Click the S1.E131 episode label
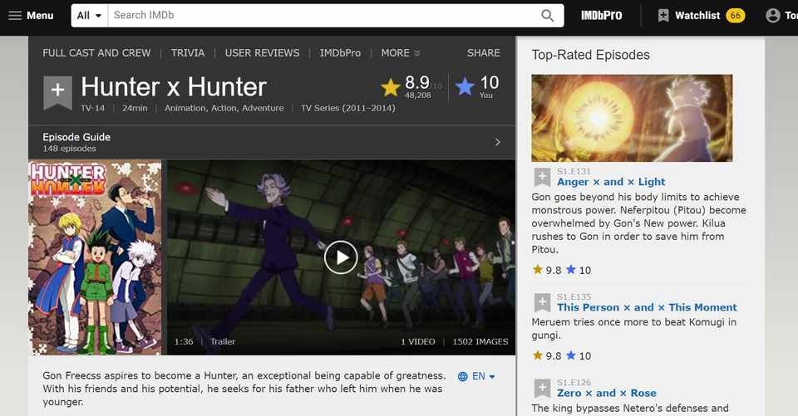Viewport: 798px width, 416px height. [574, 171]
